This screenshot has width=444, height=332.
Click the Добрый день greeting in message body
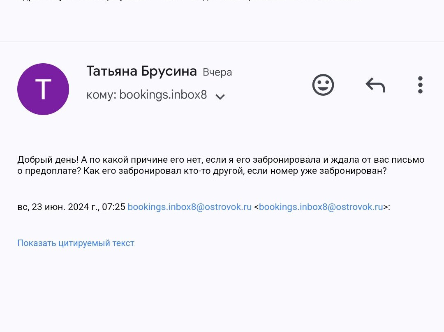(x=47, y=160)
